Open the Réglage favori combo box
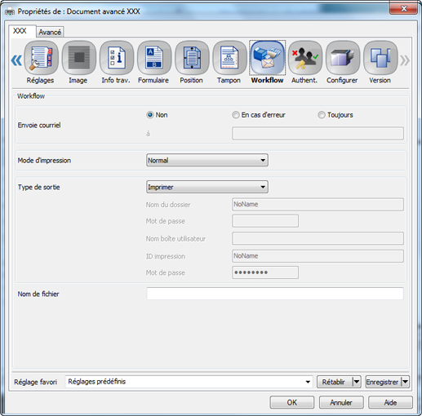The image size is (422, 416). coord(189,382)
